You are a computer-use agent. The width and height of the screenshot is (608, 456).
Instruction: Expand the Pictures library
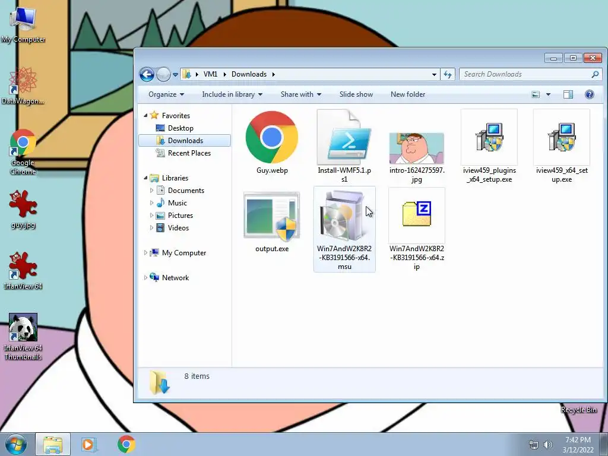(151, 215)
